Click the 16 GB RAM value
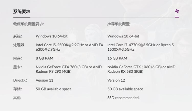 (117, 58)
